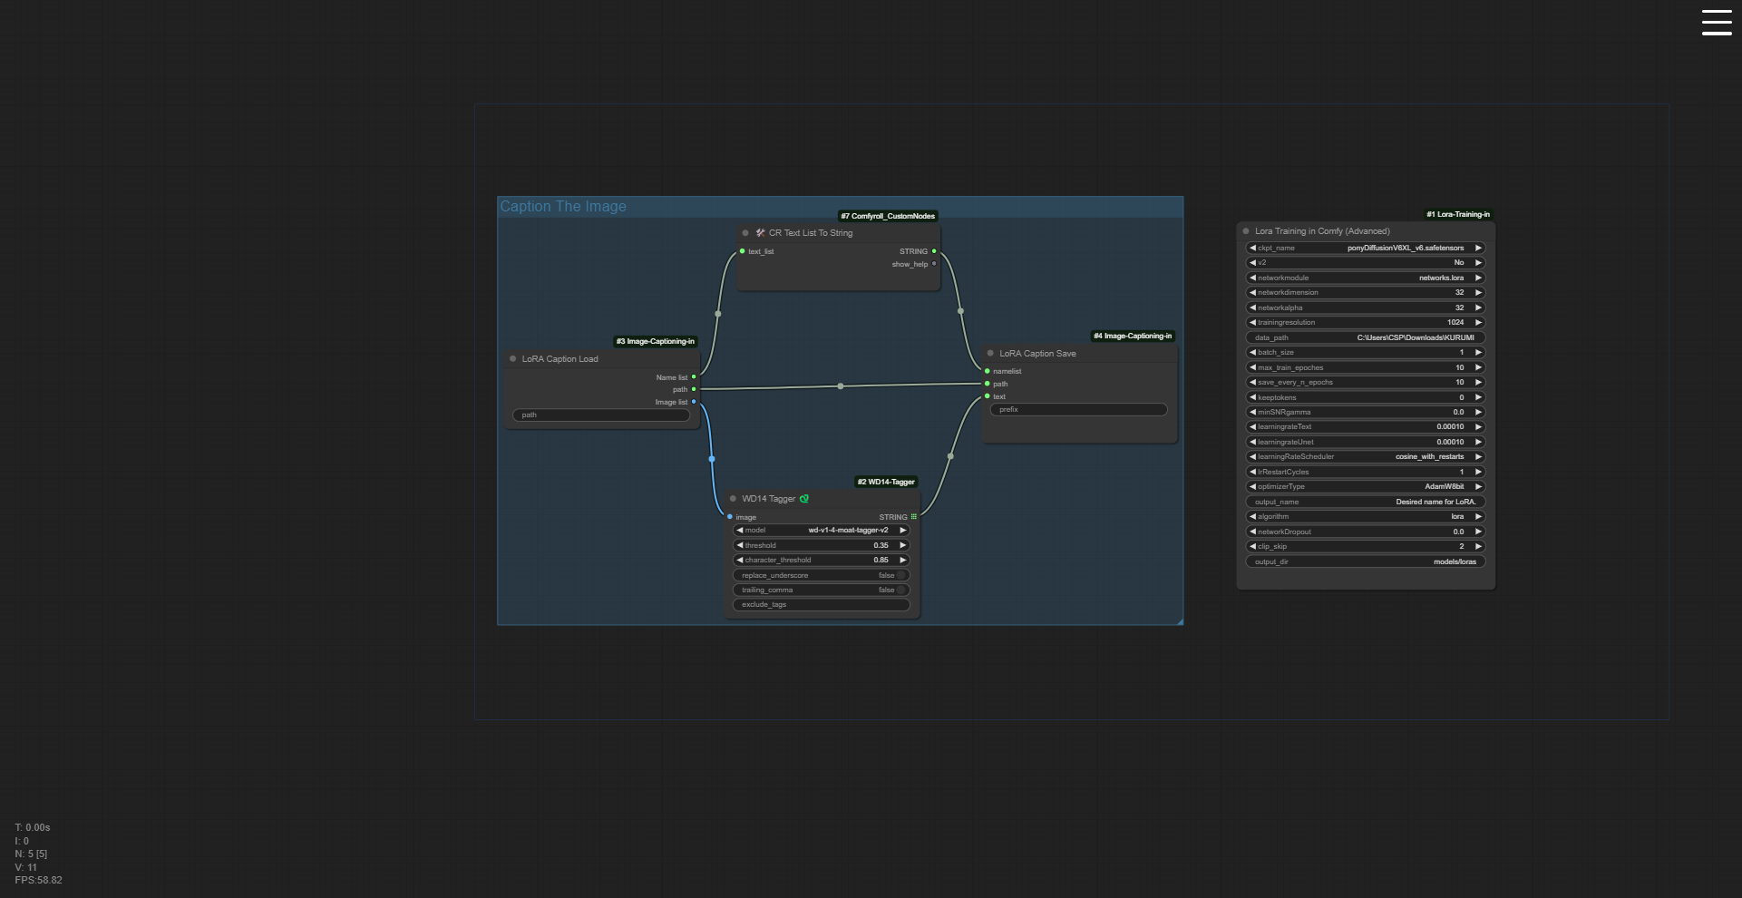1742x898 pixels.
Task: Click the WD14 Tagger STRING grid output
Action: click(x=913, y=517)
